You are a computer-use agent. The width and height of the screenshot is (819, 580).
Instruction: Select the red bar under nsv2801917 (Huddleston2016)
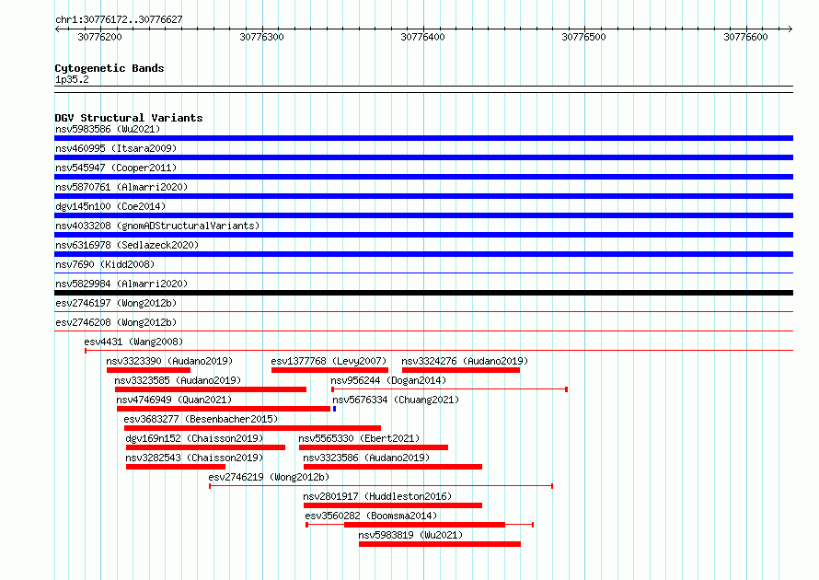point(393,505)
